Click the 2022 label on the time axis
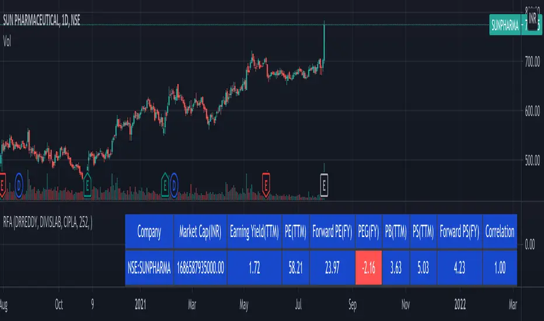This screenshot has width=544, height=321. tap(460, 305)
